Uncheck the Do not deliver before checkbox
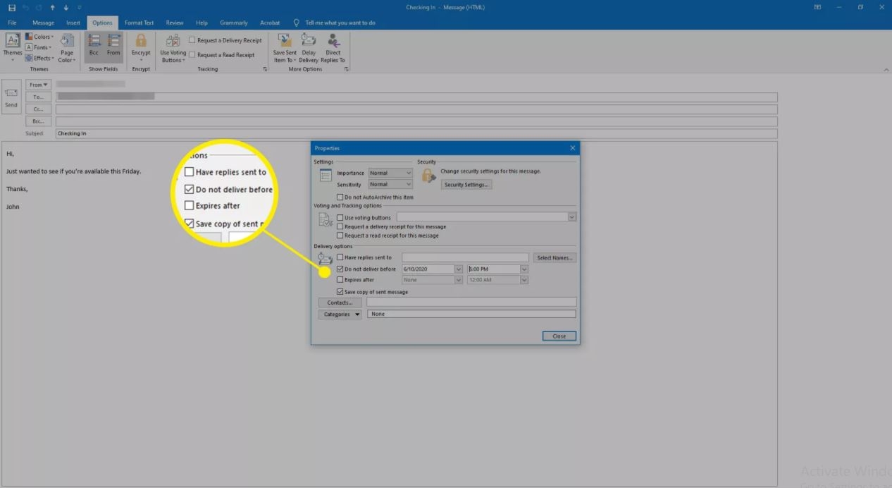Image resolution: width=892 pixels, height=488 pixels. (x=340, y=269)
